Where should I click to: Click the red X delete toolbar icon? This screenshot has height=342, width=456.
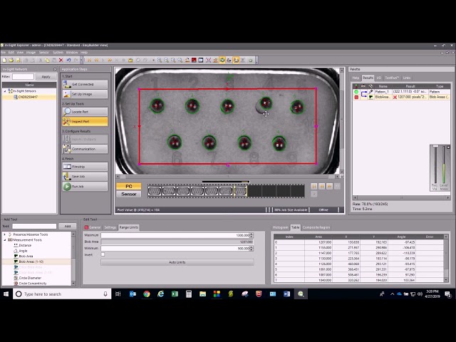point(61,60)
